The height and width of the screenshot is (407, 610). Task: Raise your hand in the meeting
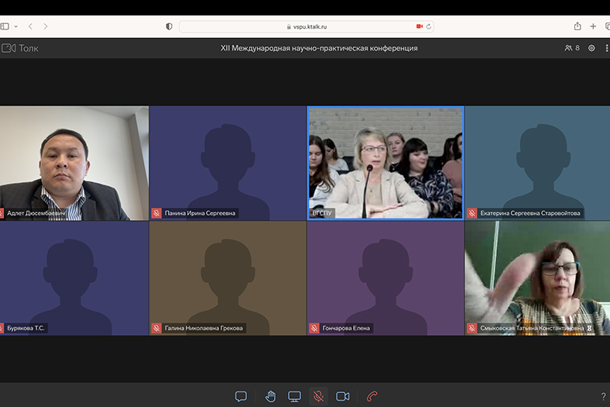click(270, 396)
